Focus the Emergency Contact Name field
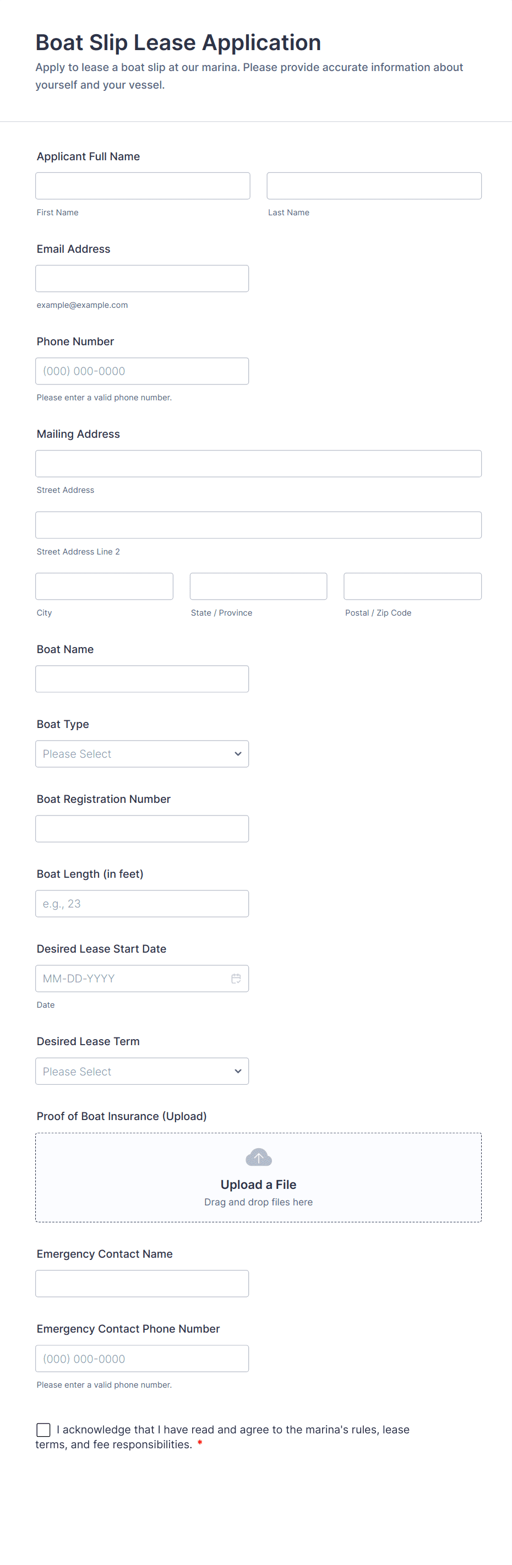 141,1283
